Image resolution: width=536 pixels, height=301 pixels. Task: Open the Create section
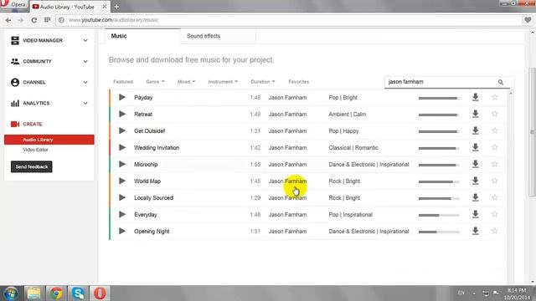[x=33, y=124]
